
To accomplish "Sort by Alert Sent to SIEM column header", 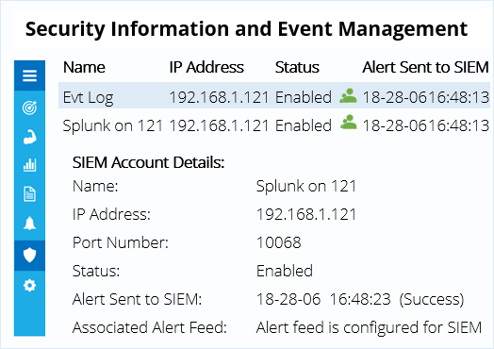I will pos(425,67).
